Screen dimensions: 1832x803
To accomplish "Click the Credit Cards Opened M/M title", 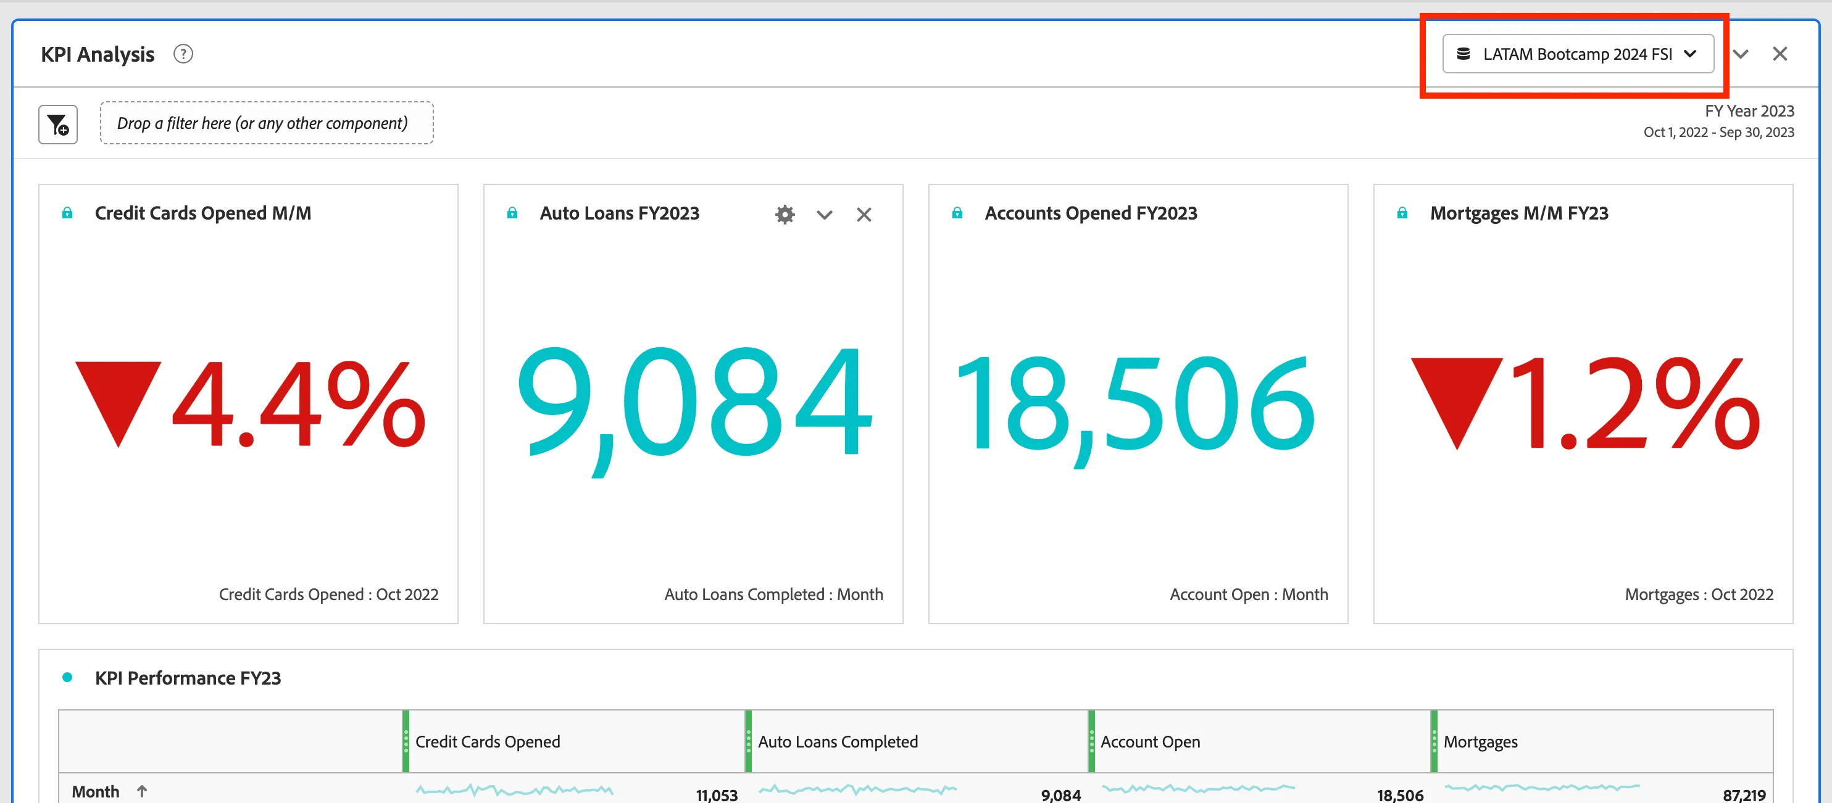I will coord(202,213).
